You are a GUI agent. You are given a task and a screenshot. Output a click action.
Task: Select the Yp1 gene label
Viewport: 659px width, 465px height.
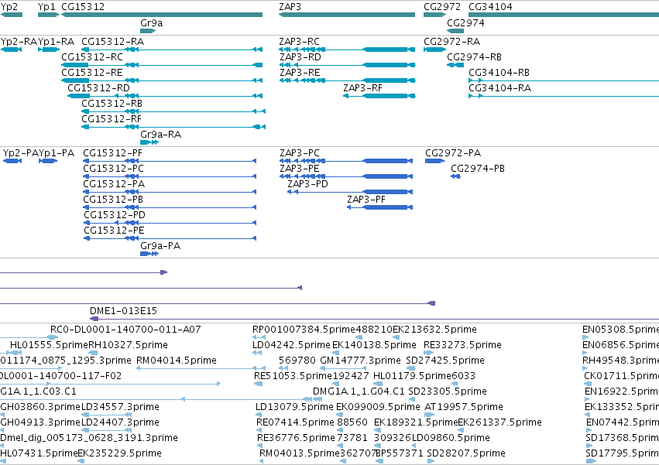tap(46, 7)
